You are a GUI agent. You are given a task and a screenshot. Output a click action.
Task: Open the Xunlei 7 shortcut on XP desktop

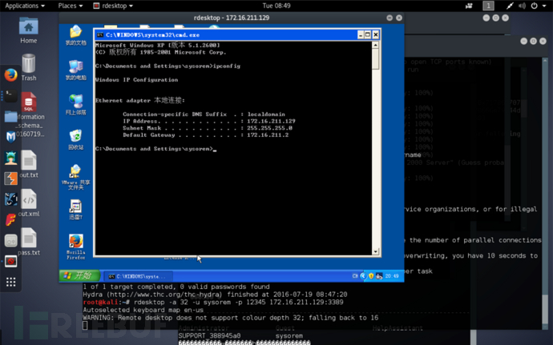76,210
